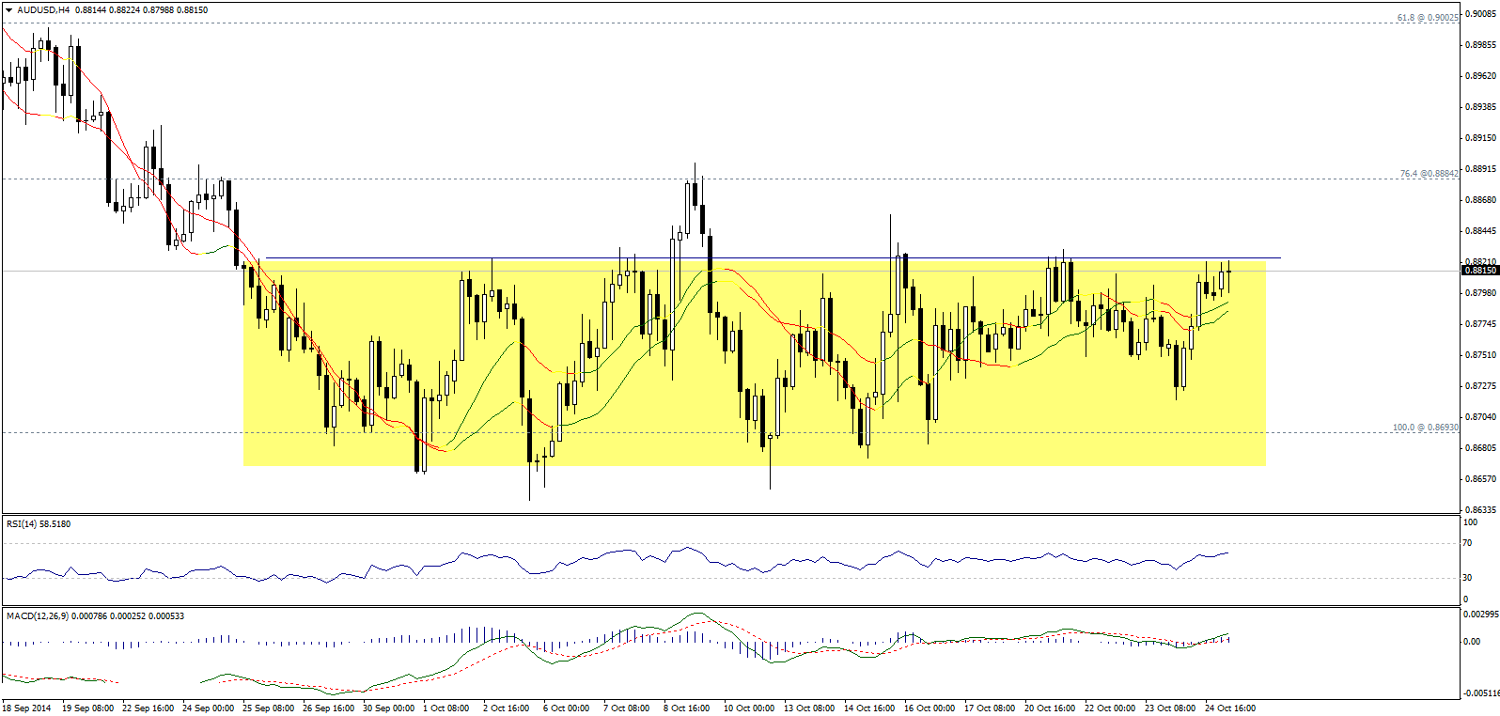
Task: Click the 25 Sep 08:00 time label
Action: click(268, 708)
